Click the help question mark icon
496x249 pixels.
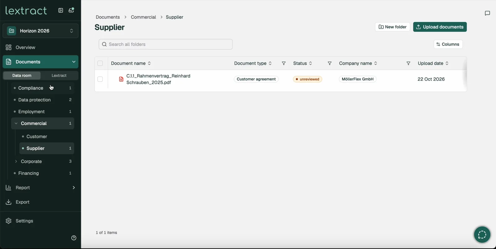74,238
